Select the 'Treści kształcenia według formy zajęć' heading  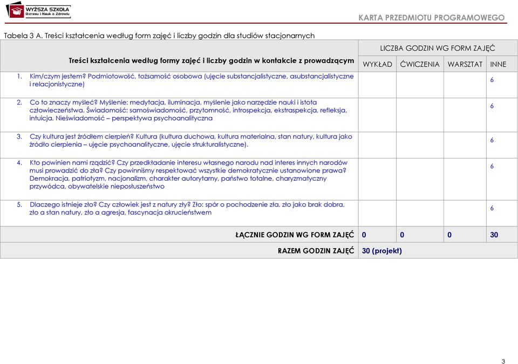tap(212, 61)
